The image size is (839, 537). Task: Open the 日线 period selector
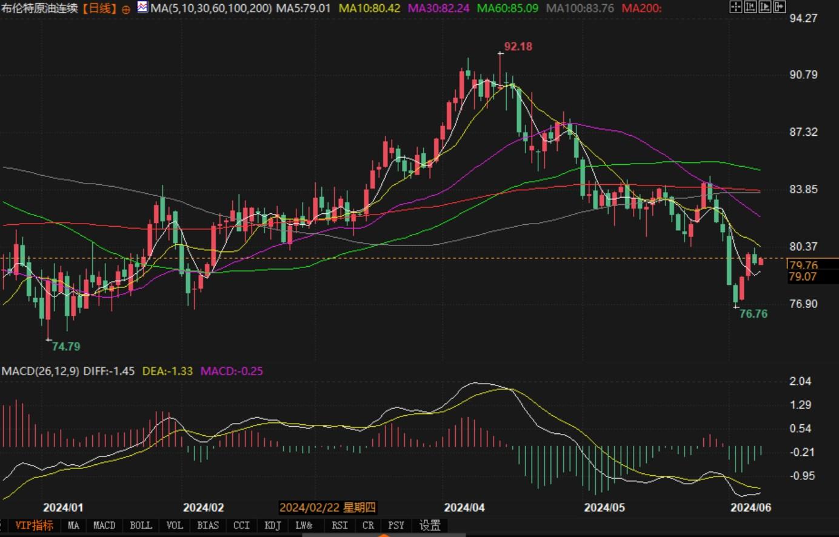99,8
